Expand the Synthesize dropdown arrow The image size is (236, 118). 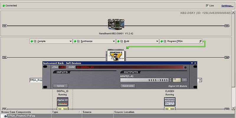(114, 41)
